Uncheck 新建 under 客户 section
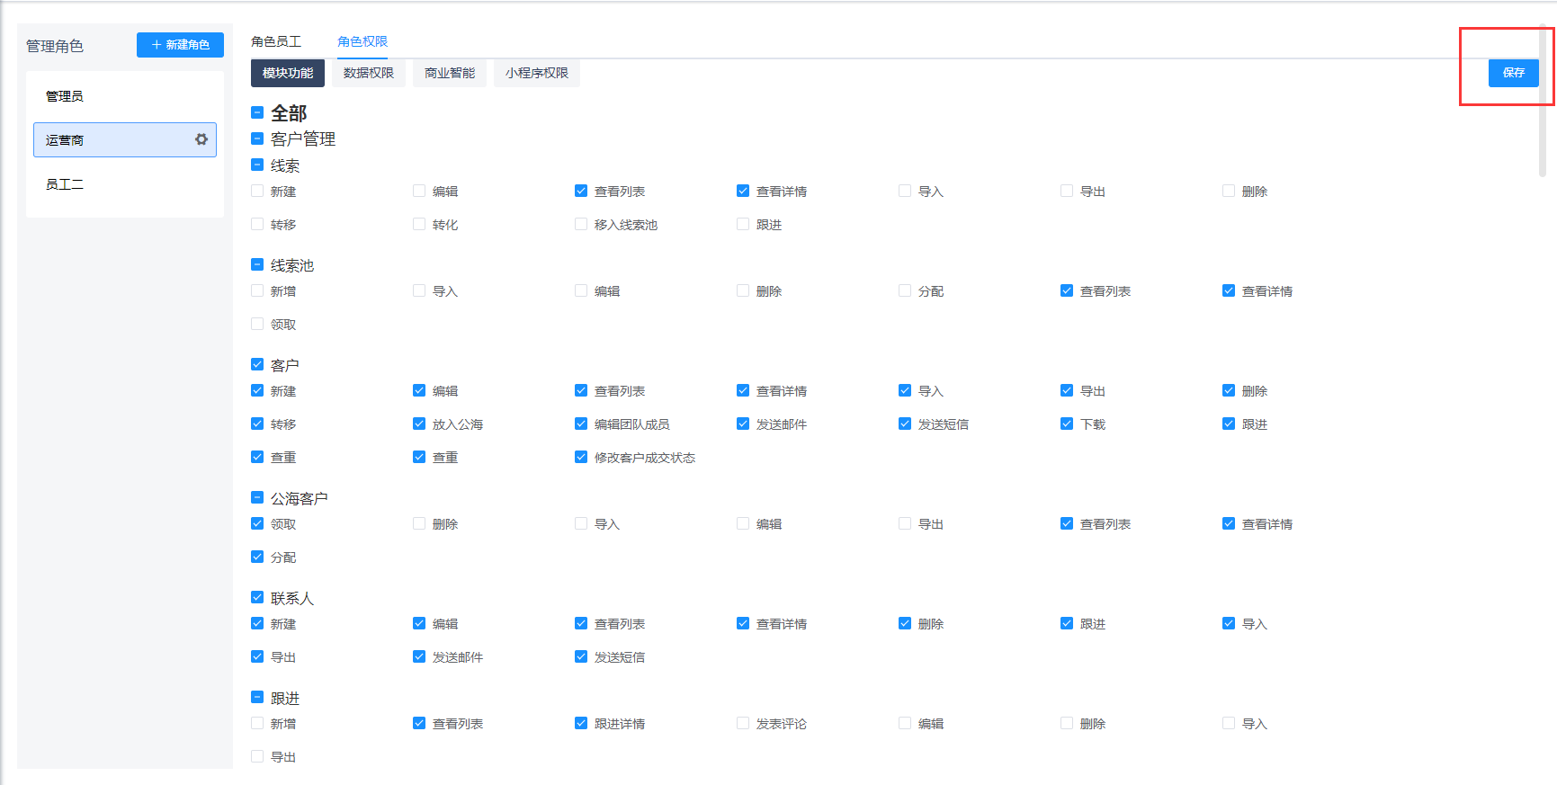Screen dimensions: 1557x785 (x=257, y=391)
